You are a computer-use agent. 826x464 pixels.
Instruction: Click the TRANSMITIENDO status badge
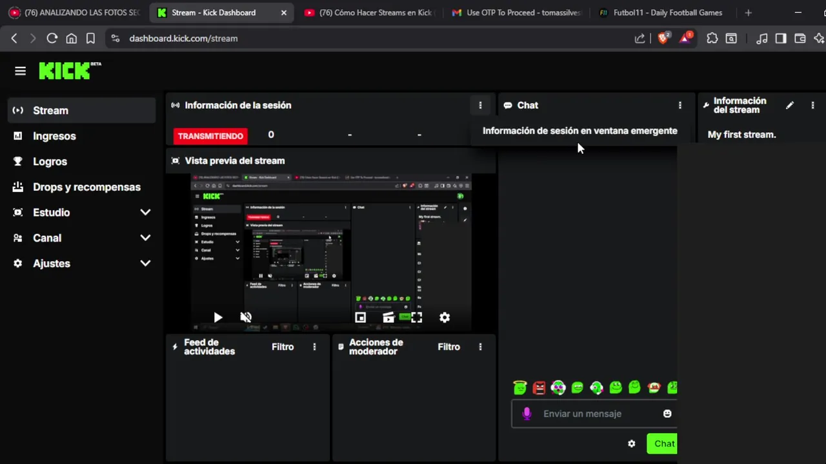(x=210, y=136)
